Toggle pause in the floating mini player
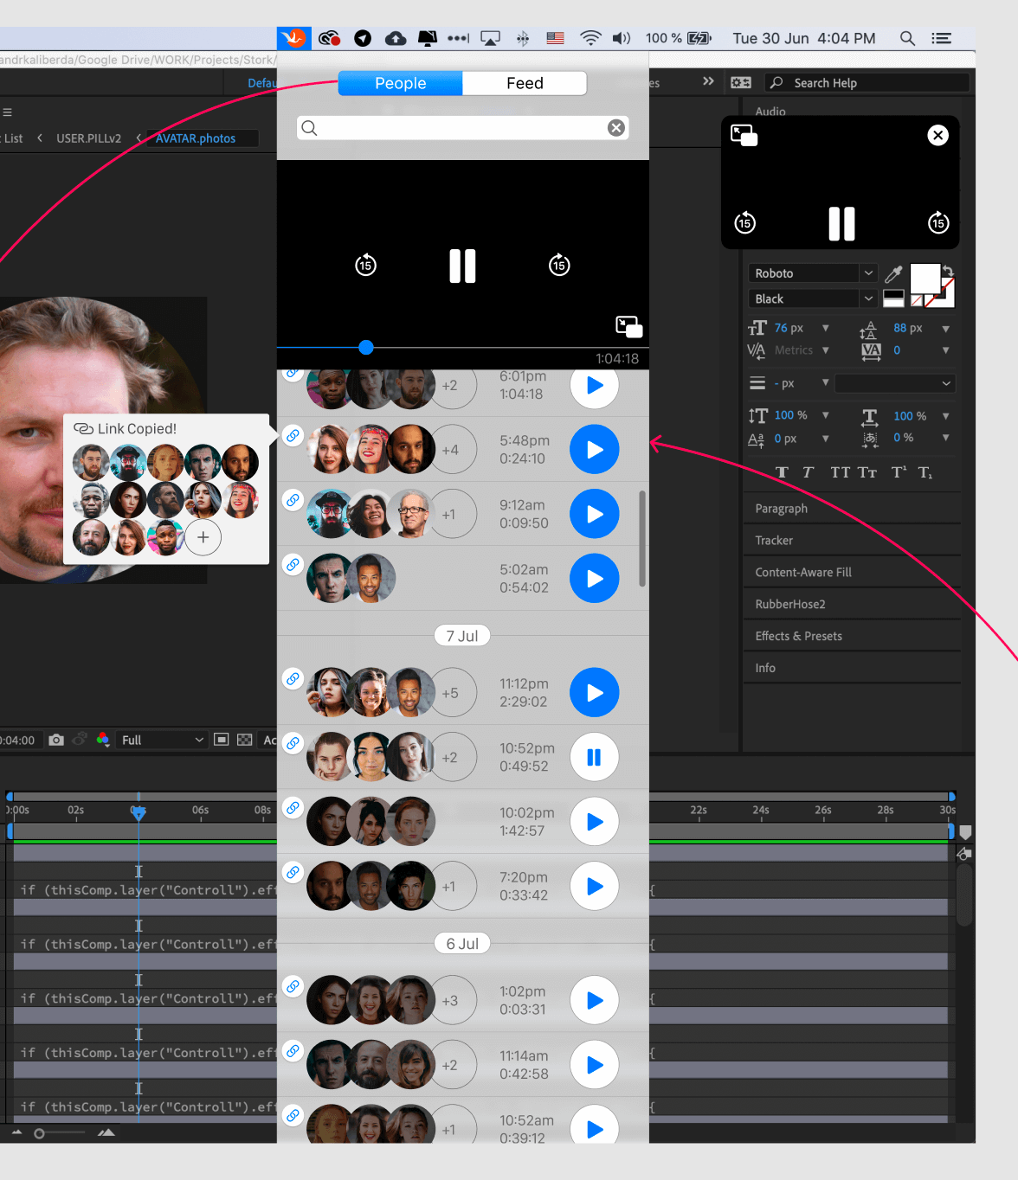1018x1180 pixels. point(841,223)
